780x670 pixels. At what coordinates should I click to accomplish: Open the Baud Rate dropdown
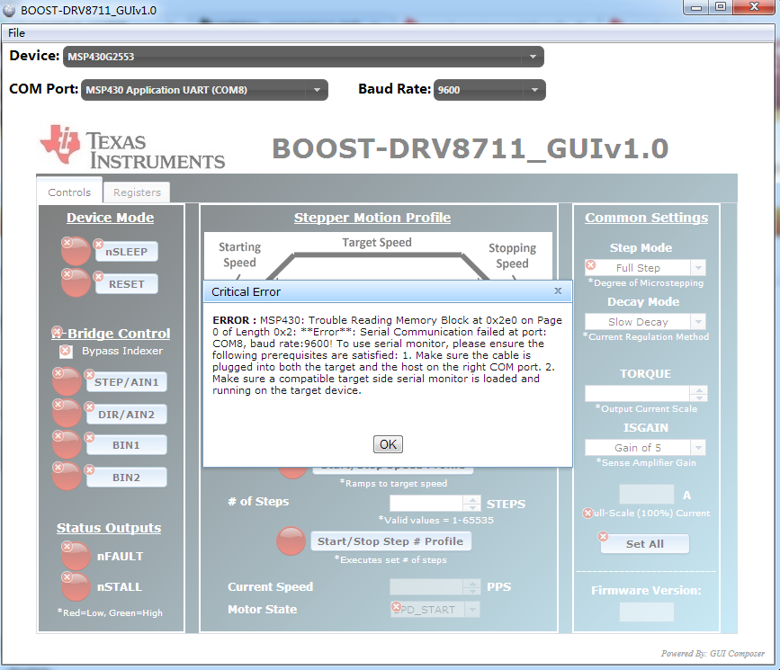point(489,90)
